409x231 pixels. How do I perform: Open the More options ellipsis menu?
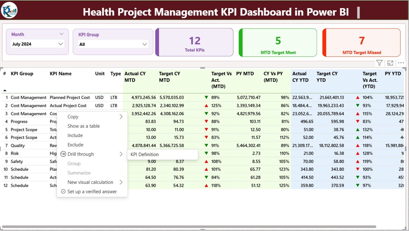click(x=401, y=63)
